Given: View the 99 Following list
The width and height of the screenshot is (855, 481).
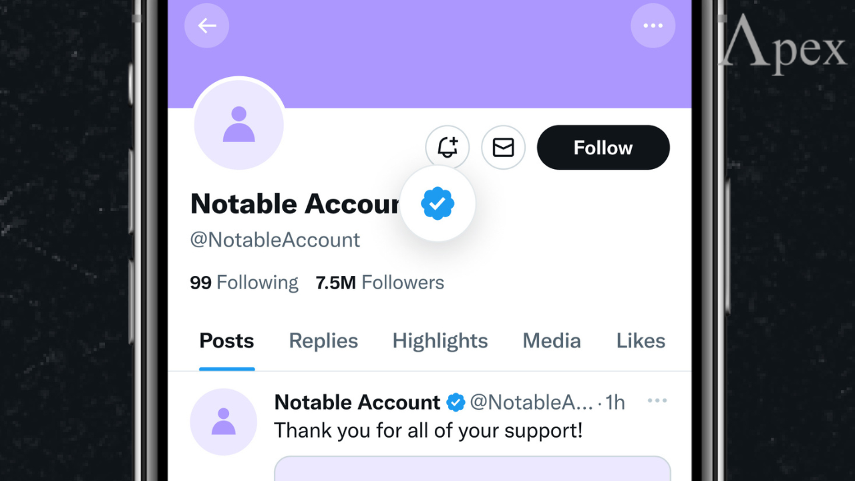Looking at the screenshot, I should (244, 282).
